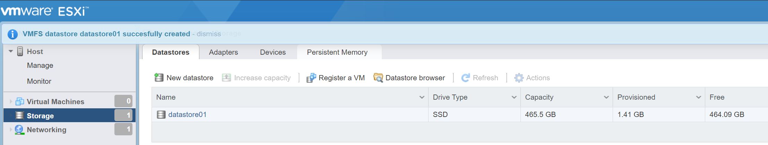Expand the Networking tree node

pos(11,129)
